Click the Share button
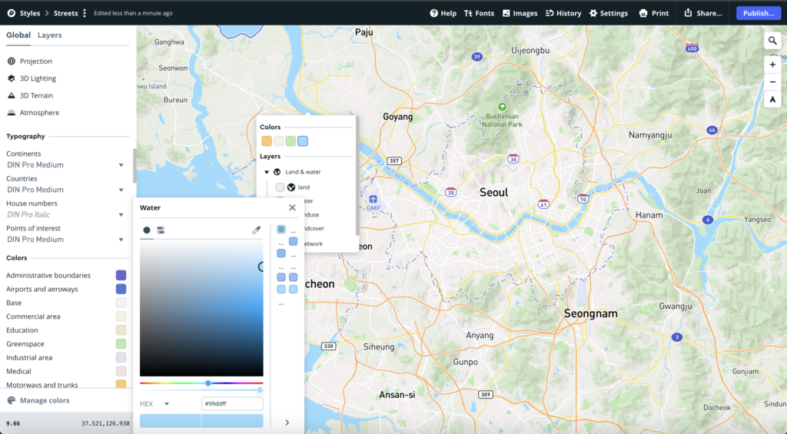 [x=702, y=13]
